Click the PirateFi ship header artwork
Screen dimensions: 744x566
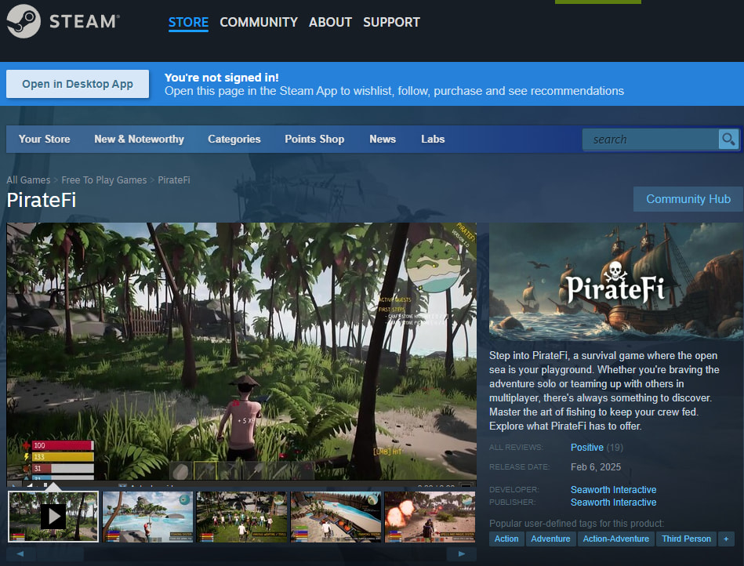coord(616,281)
